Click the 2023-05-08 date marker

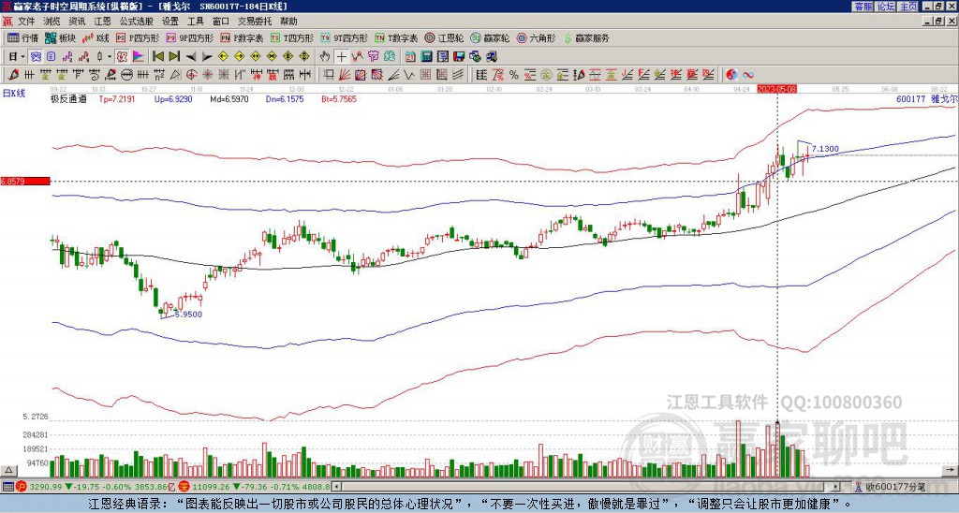click(x=776, y=89)
